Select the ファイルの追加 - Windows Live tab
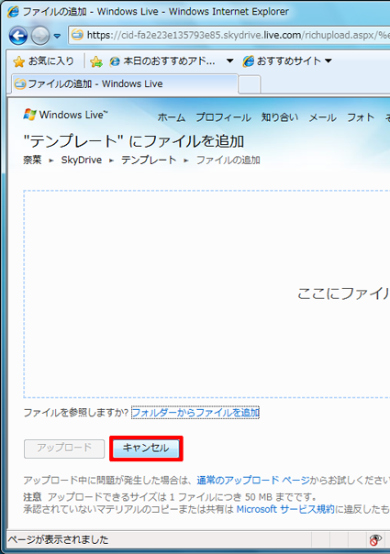 (125, 84)
